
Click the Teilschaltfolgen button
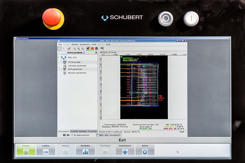coord(105,150)
